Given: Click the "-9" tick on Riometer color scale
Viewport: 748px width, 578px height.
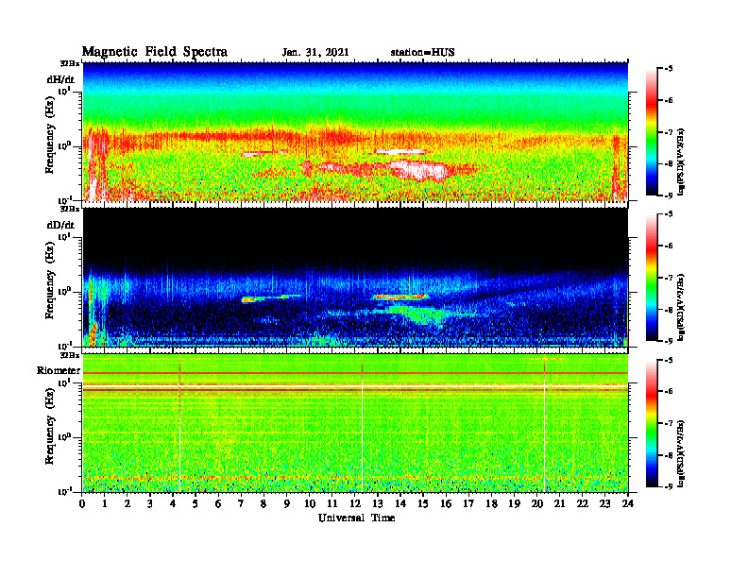Looking at the screenshot, I should click(x=669, y=487).
